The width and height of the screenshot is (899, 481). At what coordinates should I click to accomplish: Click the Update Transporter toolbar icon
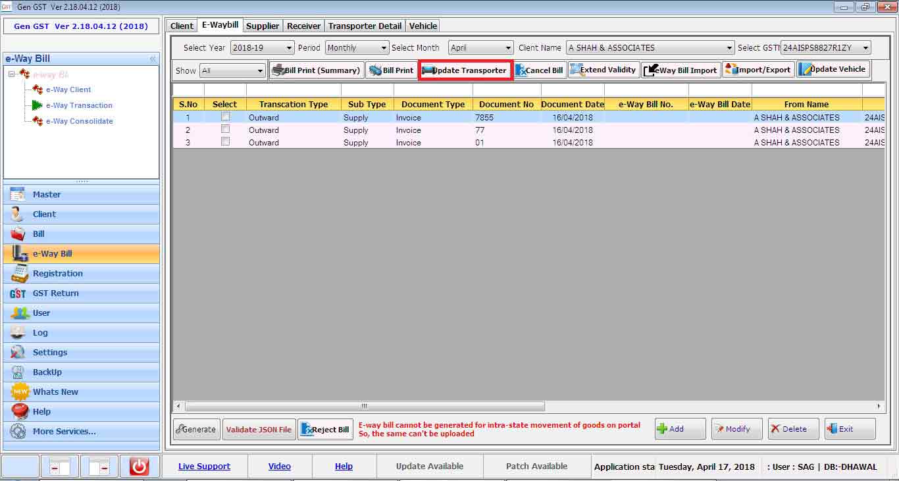[x=465, y=70]
